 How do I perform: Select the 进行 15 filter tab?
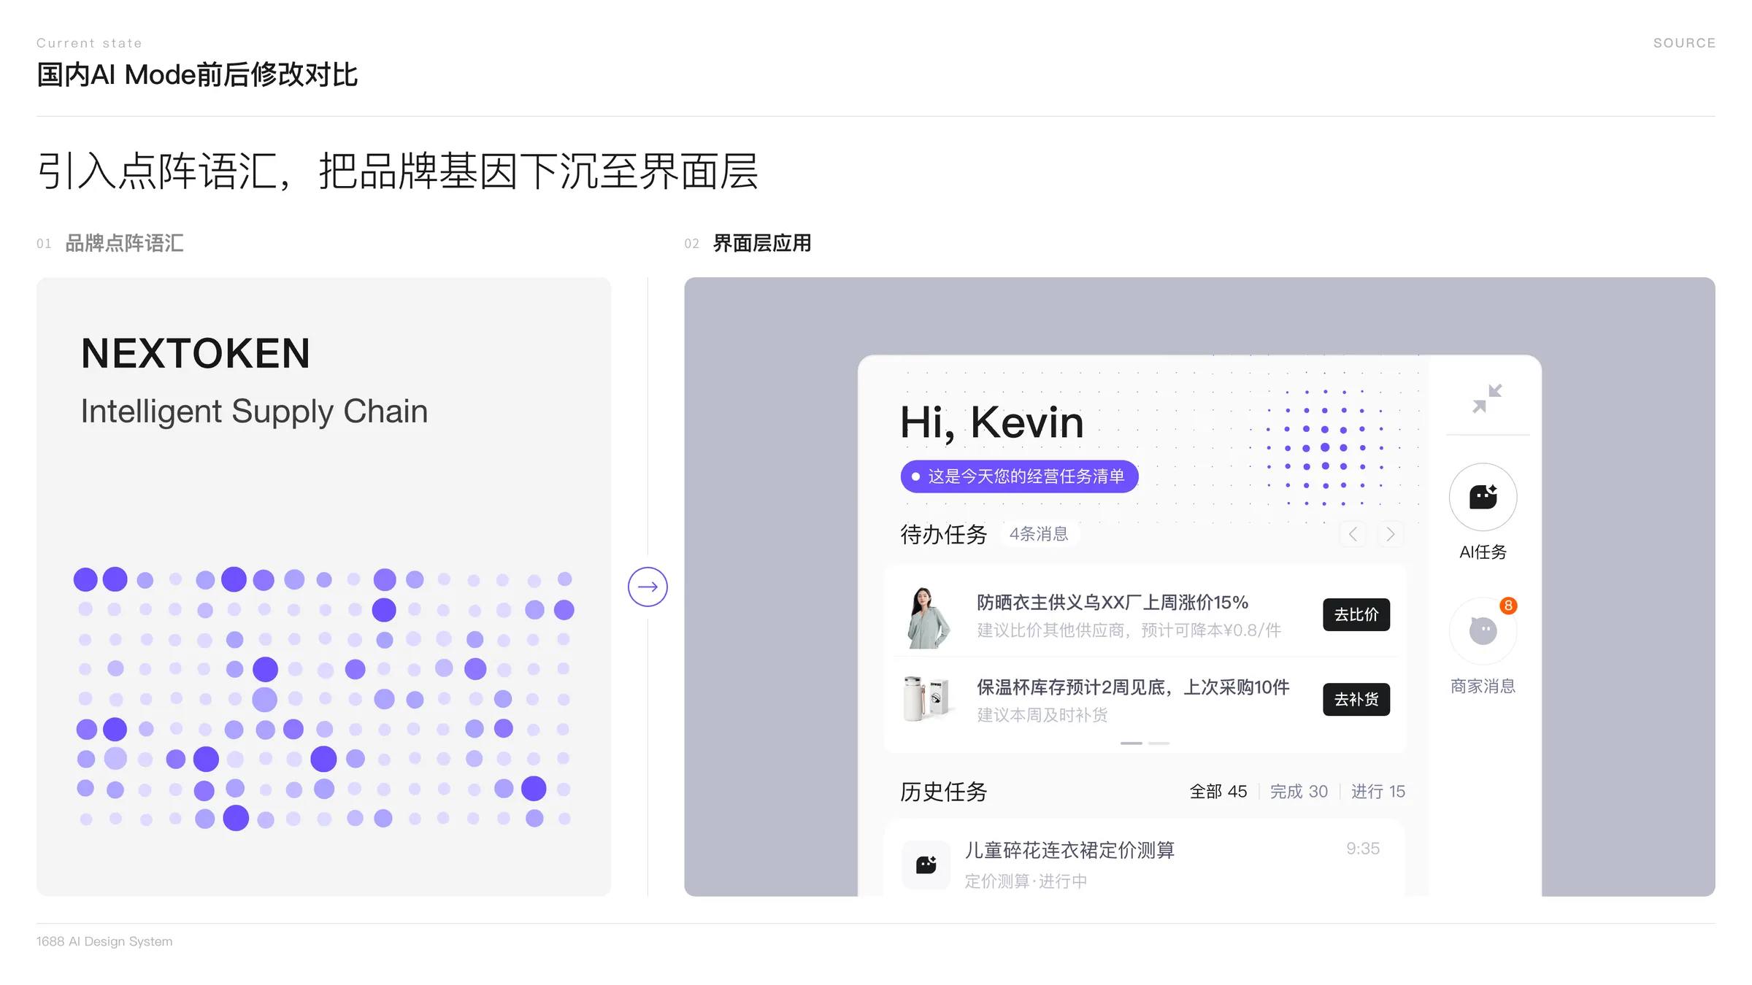(x=1378, y=792)
